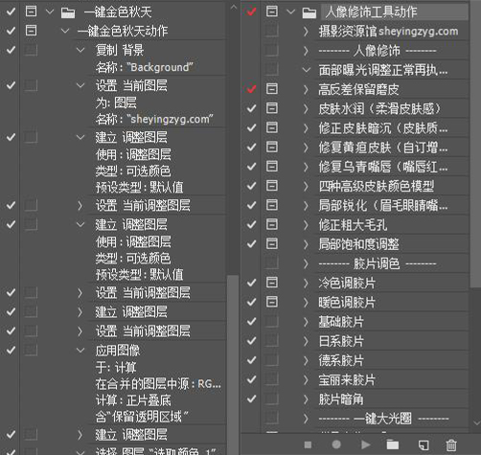This screenshot has height=455, width=481.
Task: Toggle dialog icon for 人像修饰工具动作 set
Action: click(x=272, y=11)
